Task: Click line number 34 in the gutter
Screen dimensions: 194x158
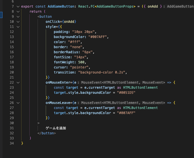Action: point(12,143)
